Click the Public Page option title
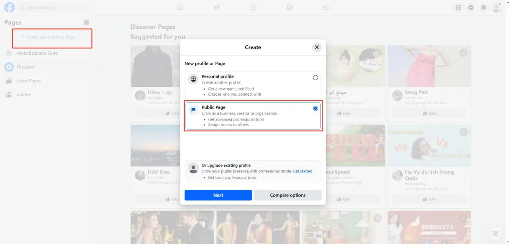This screenshot has height=244, width=510. 213,107
